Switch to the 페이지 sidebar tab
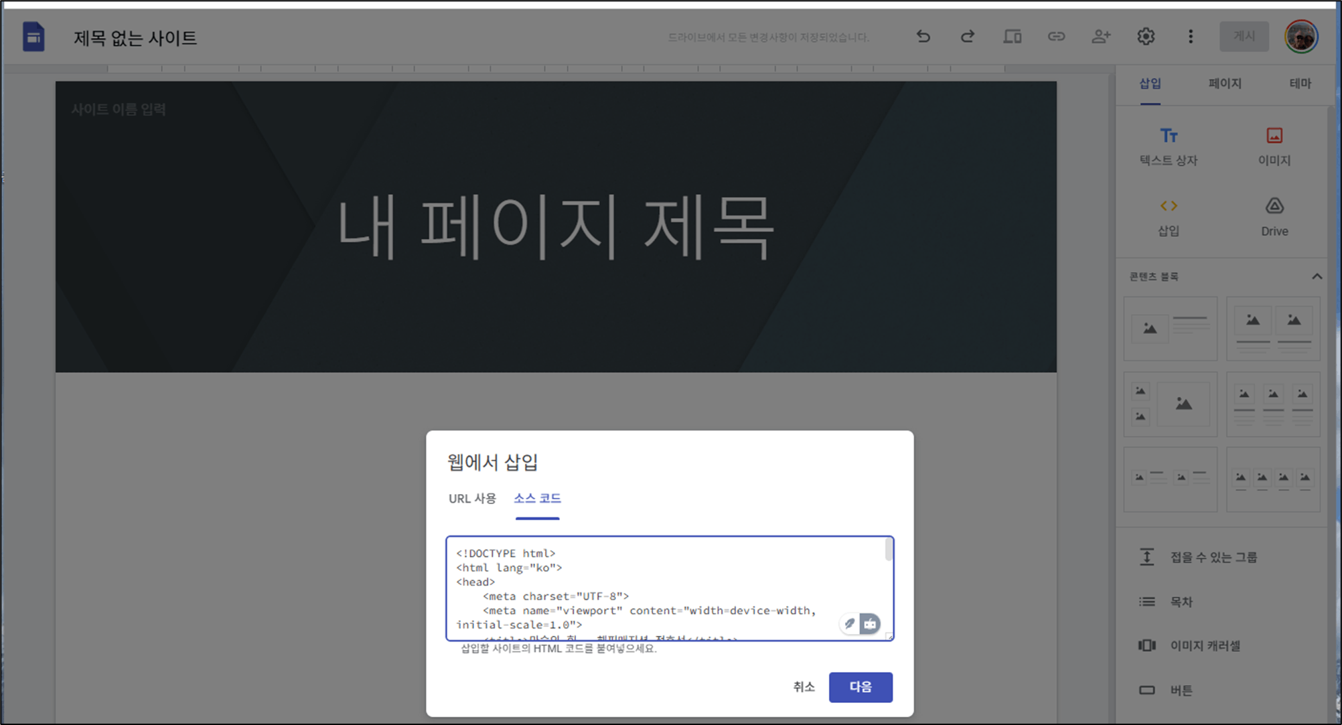This screenshot has width=1342, height=725. coord(1225,84)
